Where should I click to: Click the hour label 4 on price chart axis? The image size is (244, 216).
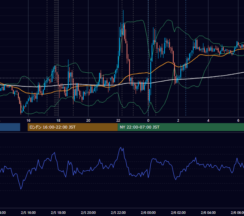coord(208,121)
